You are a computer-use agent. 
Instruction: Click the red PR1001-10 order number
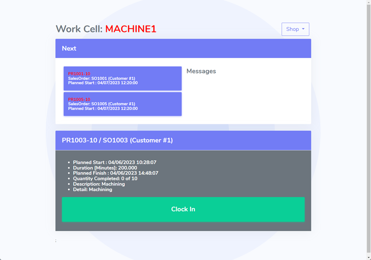[79, 74]
